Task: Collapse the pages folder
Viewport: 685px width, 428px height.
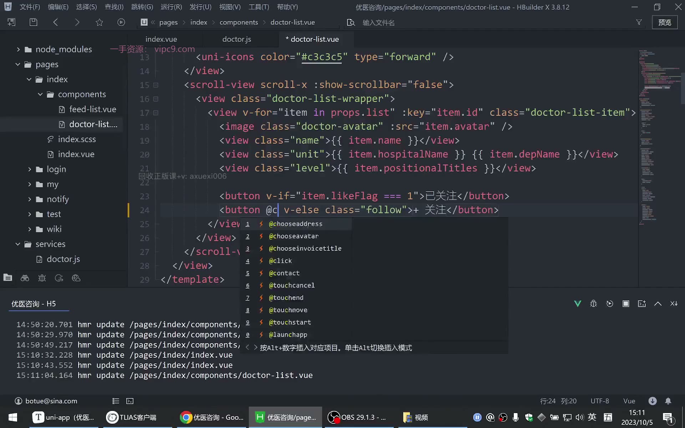Action: tap(18, 64)
